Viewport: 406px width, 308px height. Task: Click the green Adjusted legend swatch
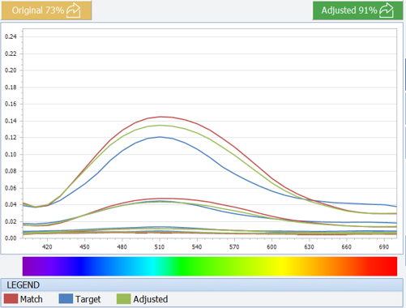[123, 299]
